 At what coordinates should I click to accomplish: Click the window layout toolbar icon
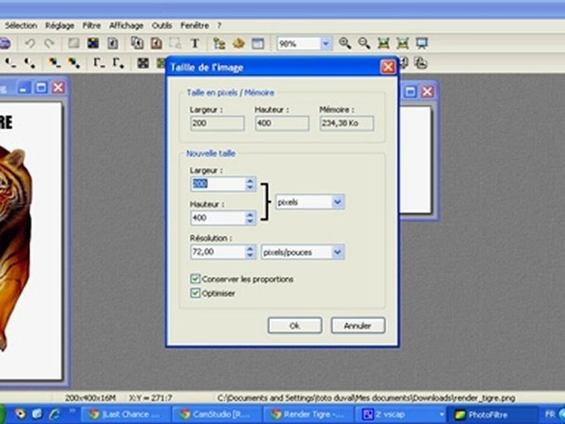tap(258, 43)
